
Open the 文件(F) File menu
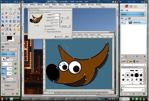coord(25,5)
